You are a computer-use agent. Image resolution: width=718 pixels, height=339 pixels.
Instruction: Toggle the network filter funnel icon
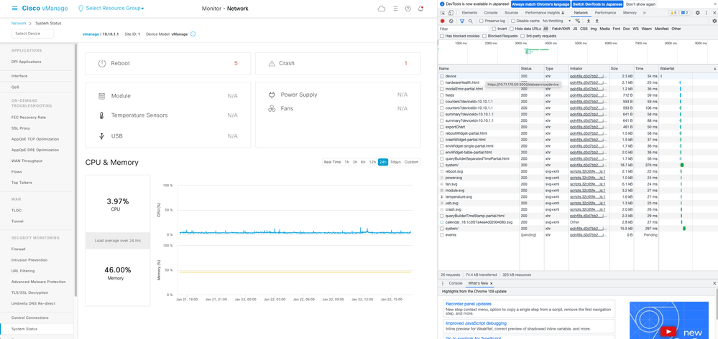[462, 21]
